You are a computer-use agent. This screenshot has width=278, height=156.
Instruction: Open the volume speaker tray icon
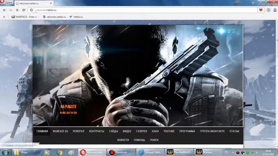pos(257,153)
